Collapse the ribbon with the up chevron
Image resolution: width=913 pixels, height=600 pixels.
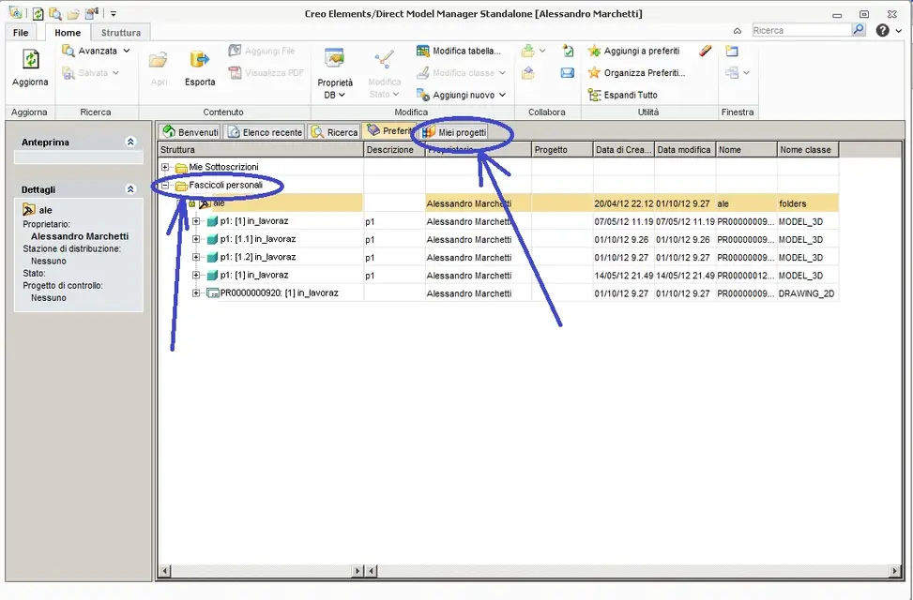point(738,31)
